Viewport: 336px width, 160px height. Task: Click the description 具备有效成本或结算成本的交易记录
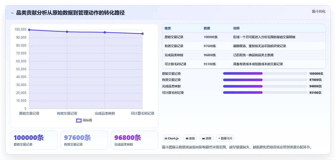point(258,64)
